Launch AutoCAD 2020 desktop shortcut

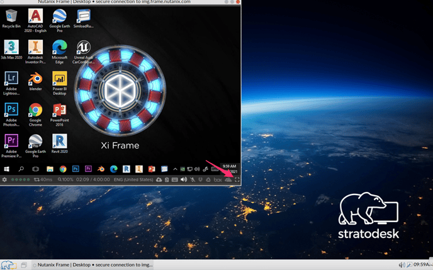[35, 21]
